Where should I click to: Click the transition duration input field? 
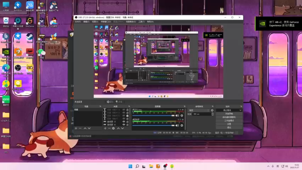click(x=202, y=114)
